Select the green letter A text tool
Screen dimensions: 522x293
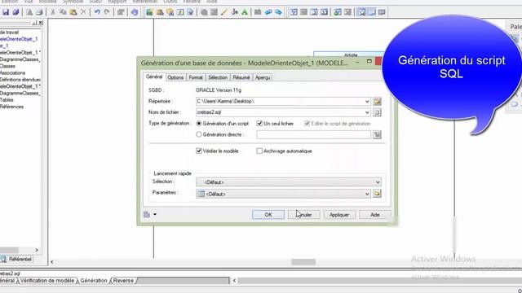[245, 12]
